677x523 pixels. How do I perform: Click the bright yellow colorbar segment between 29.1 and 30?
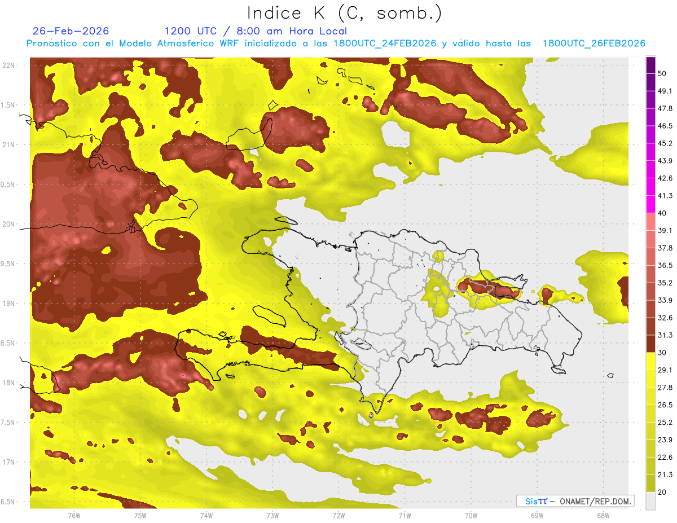(x=650, y=361)
